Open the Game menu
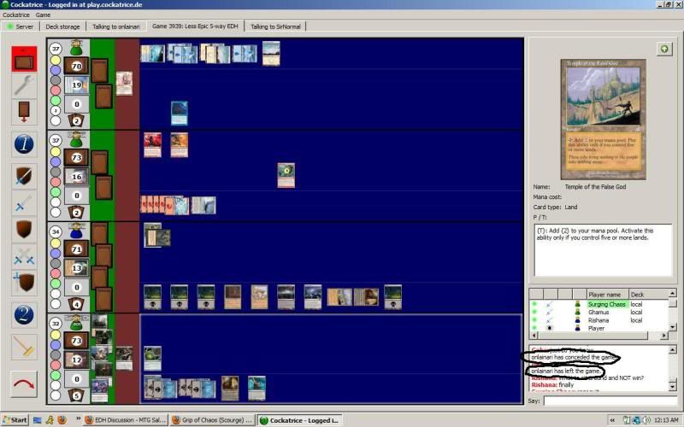The width and height of the screenshot is (684, 427). coord(43,15)
